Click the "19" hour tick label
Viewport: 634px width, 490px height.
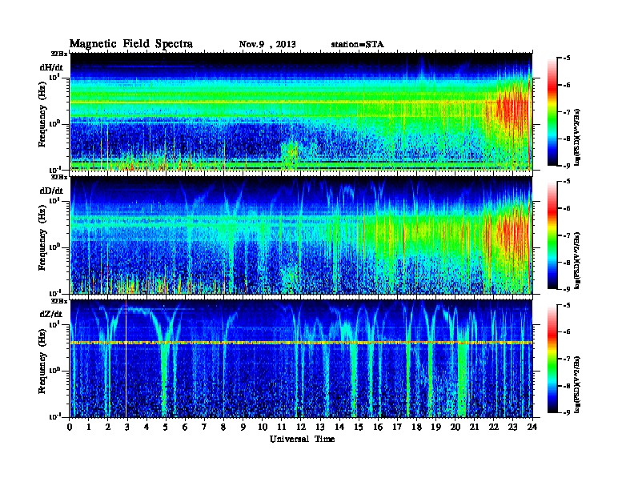pyautogui.click(x=435, y=427)
